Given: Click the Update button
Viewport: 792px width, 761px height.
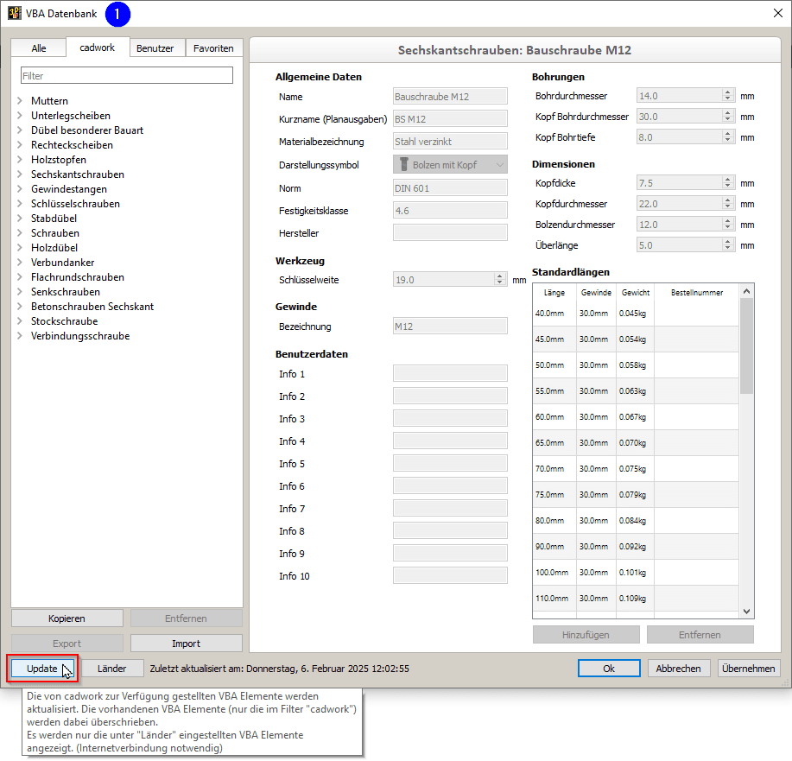Looking at the screenshot, I should tap(41, 669).
